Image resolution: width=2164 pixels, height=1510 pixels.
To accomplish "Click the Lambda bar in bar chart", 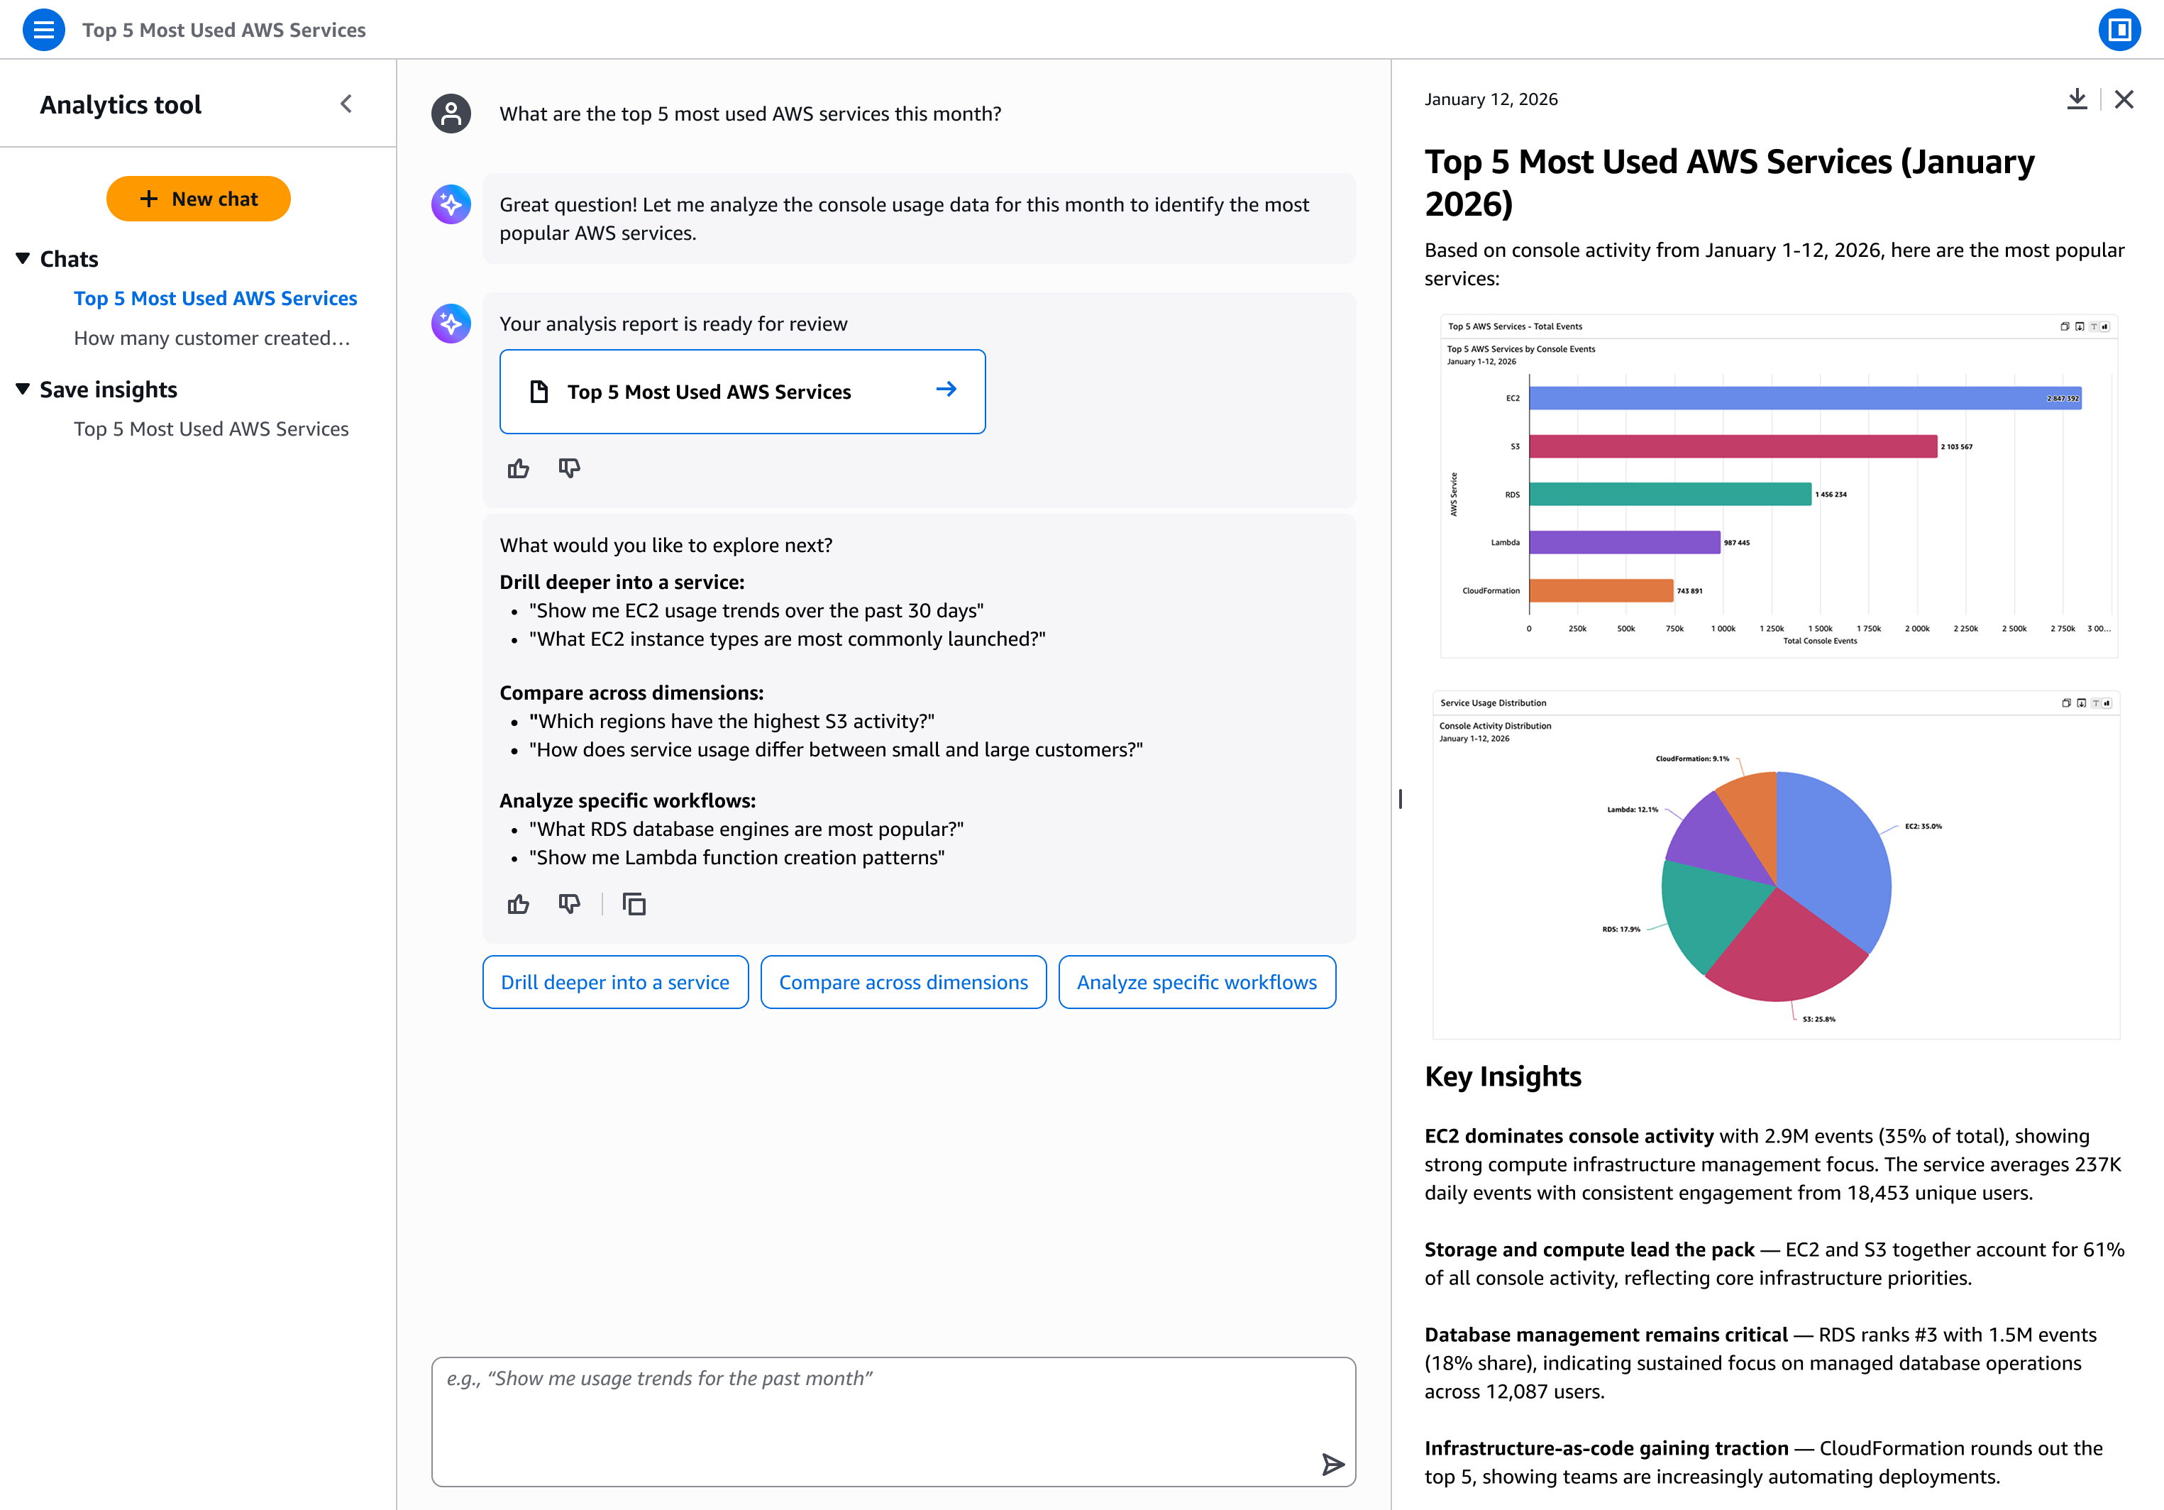I will (x=1625, y=542).
